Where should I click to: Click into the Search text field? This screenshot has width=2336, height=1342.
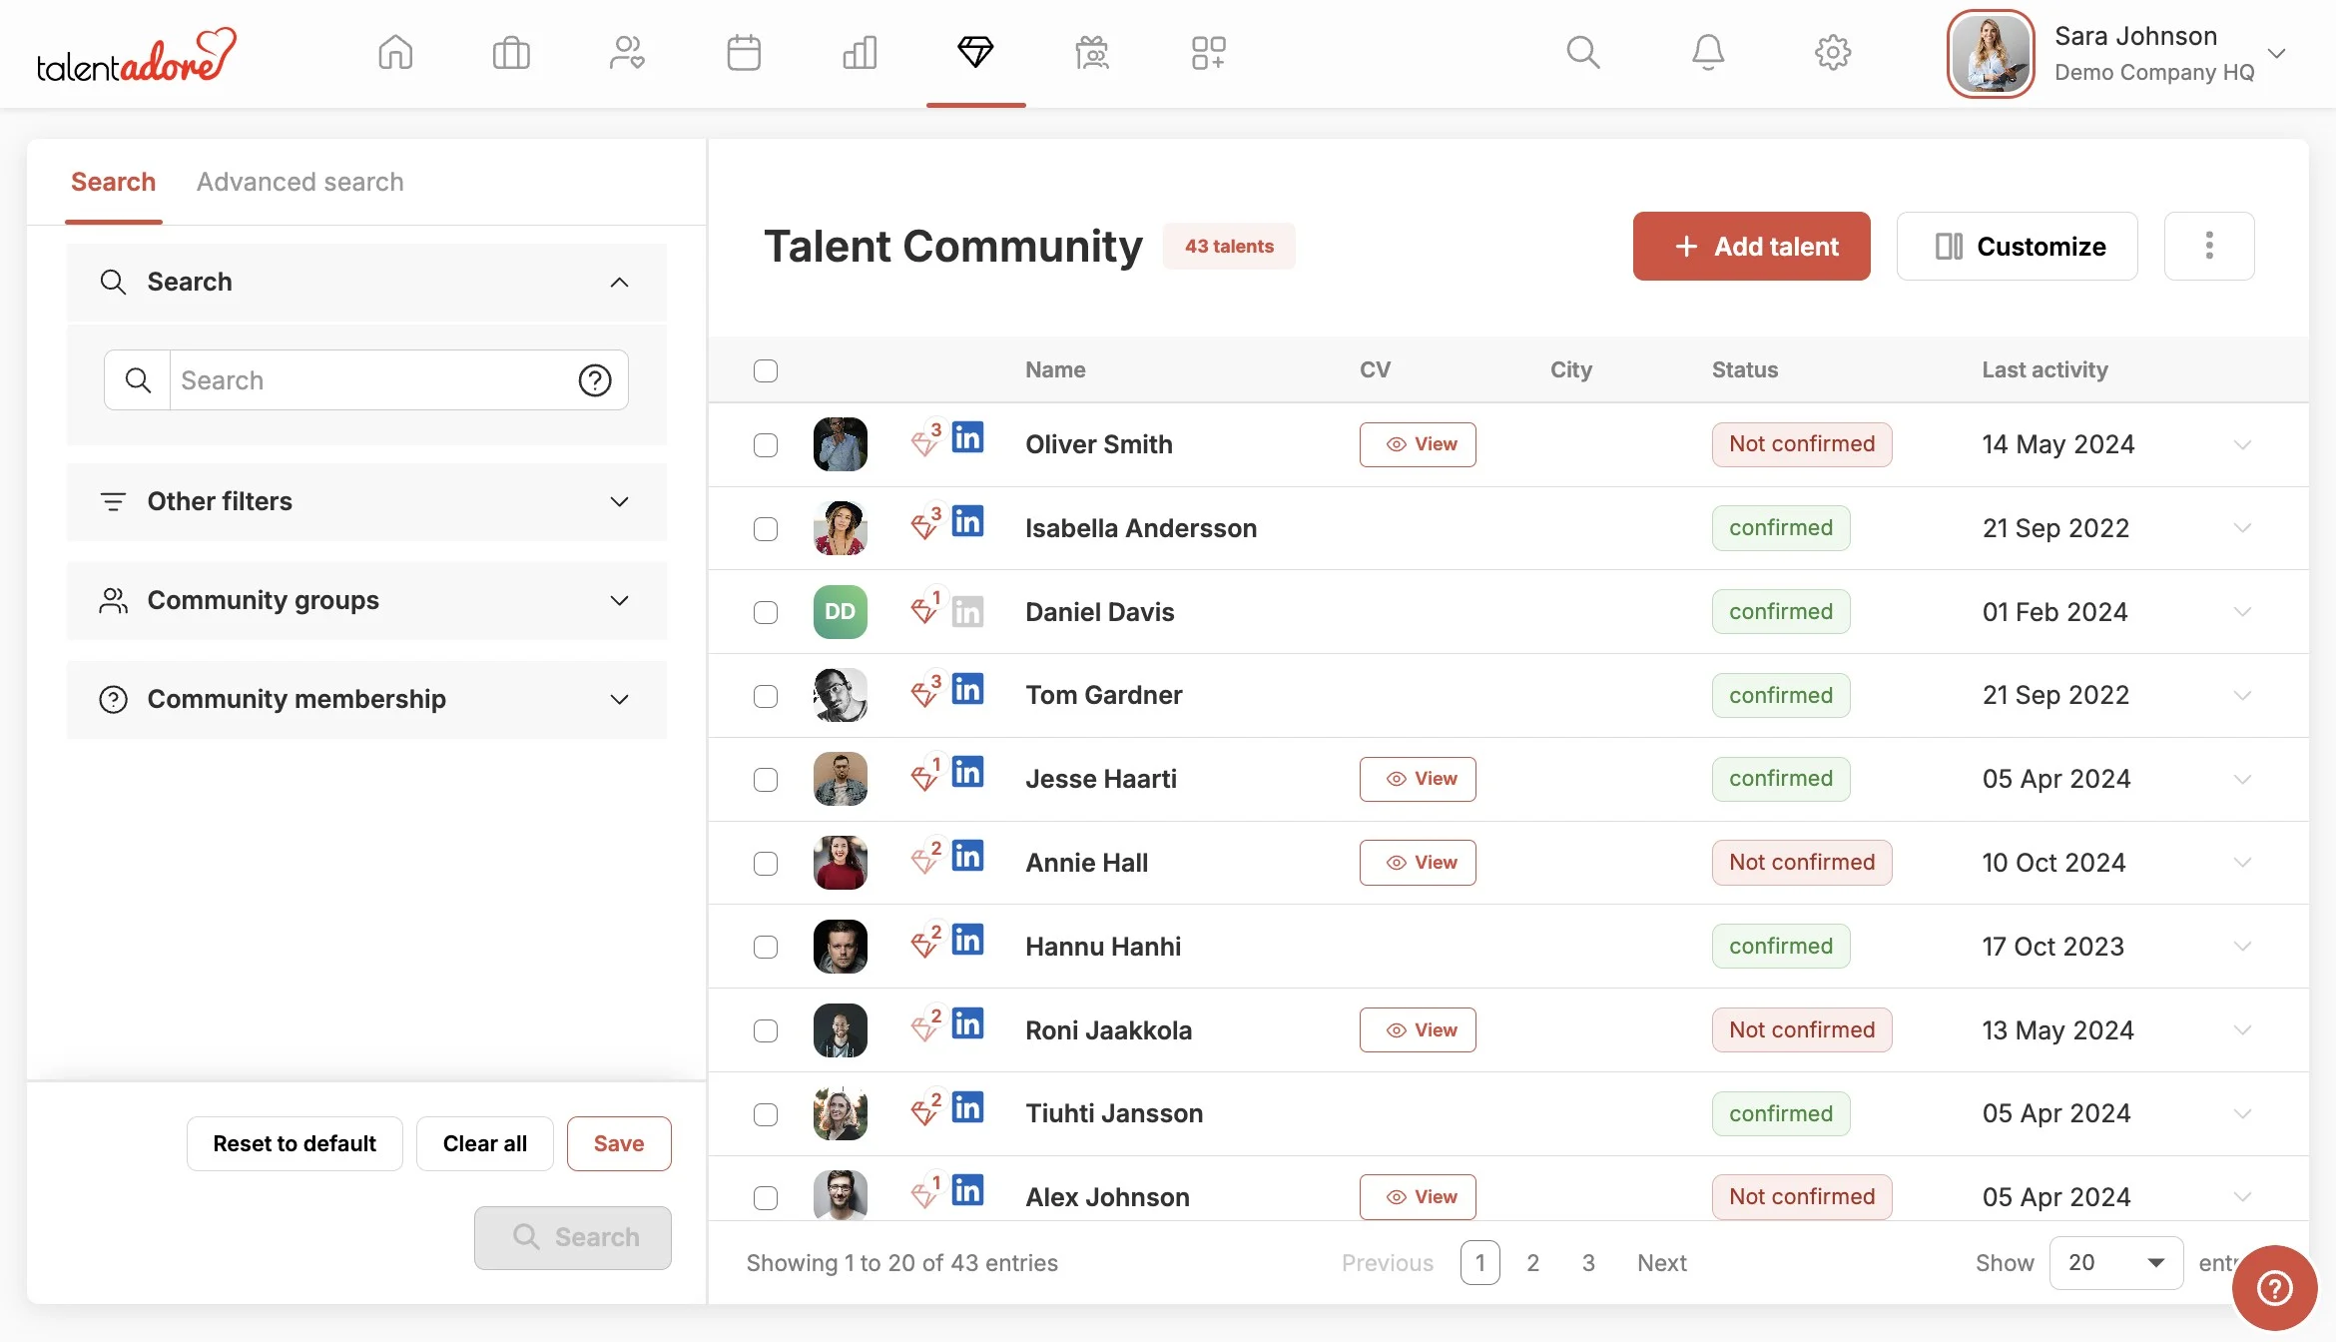369,380
